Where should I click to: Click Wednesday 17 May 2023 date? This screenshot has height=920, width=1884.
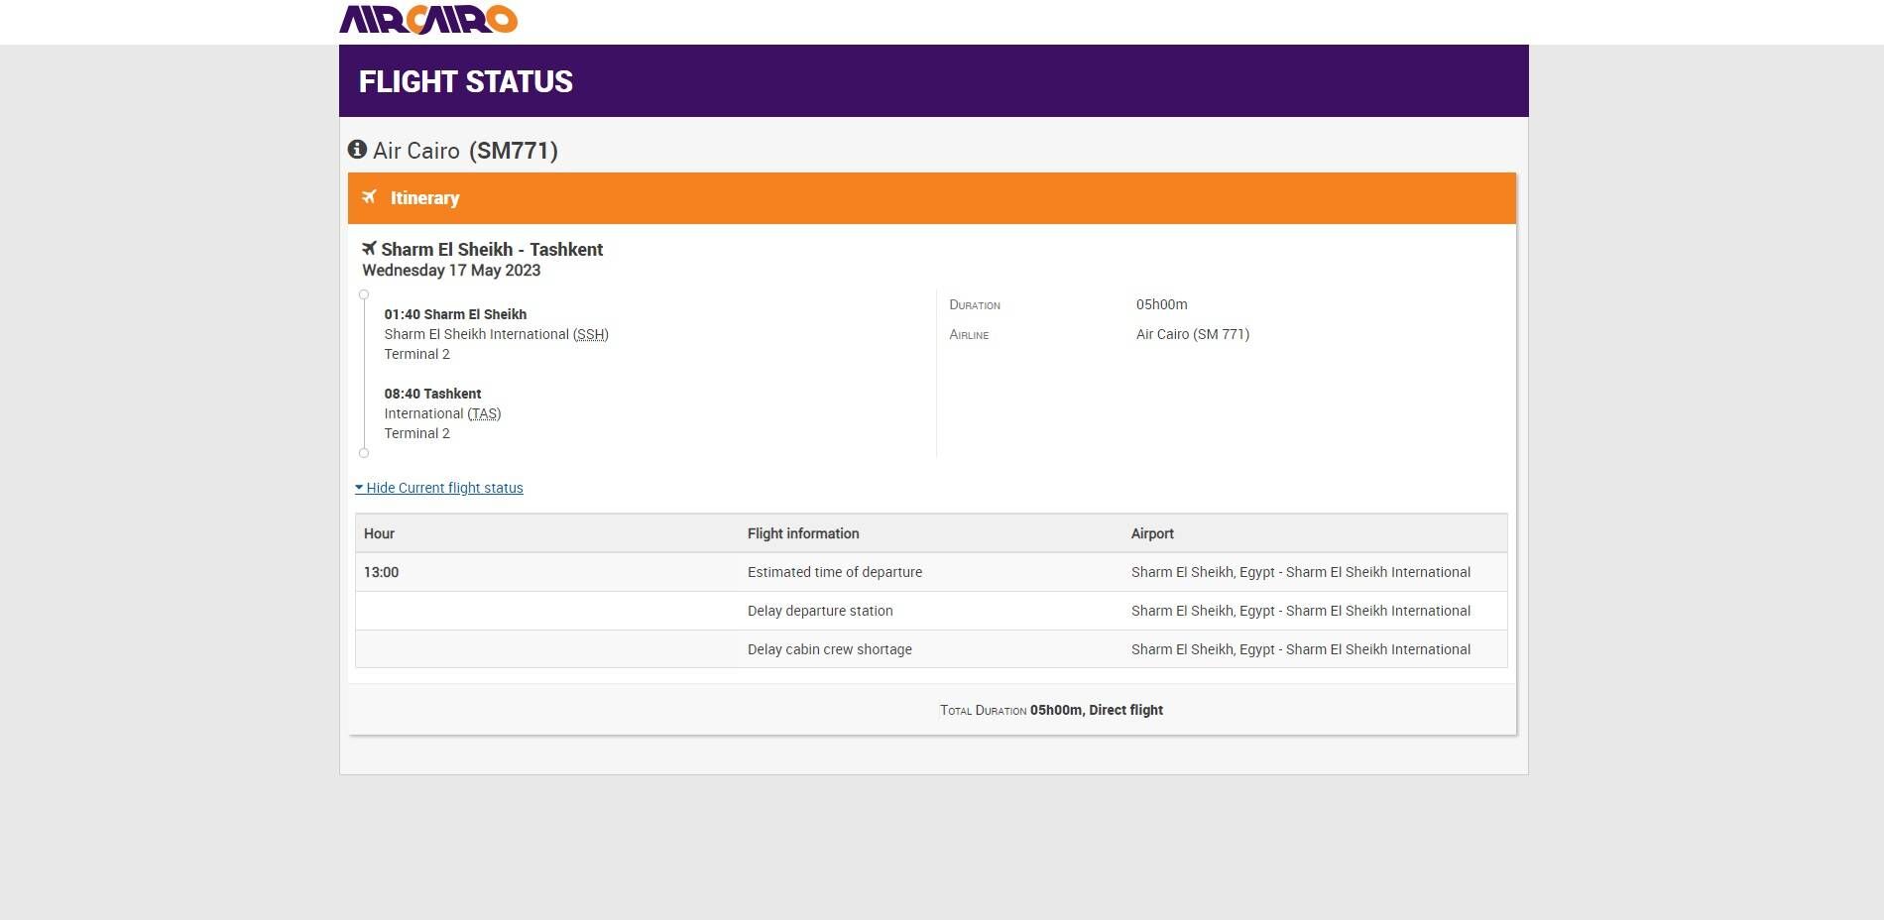(451, 271)
